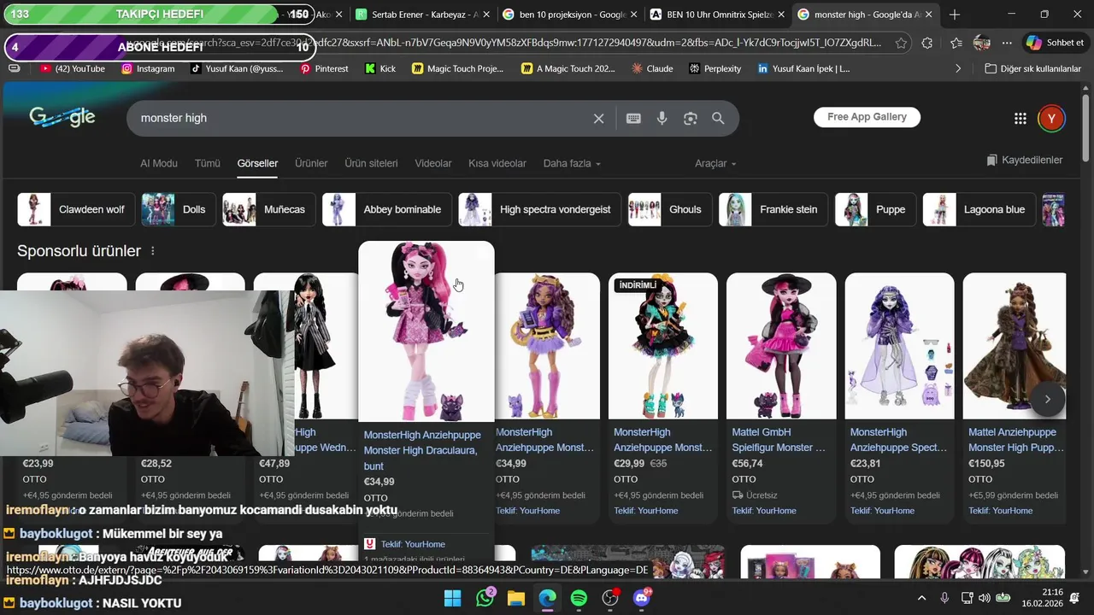Filter images by Lagoona blue chip
The width and height of the screenshot is (1094, 615).
(979, 209)
